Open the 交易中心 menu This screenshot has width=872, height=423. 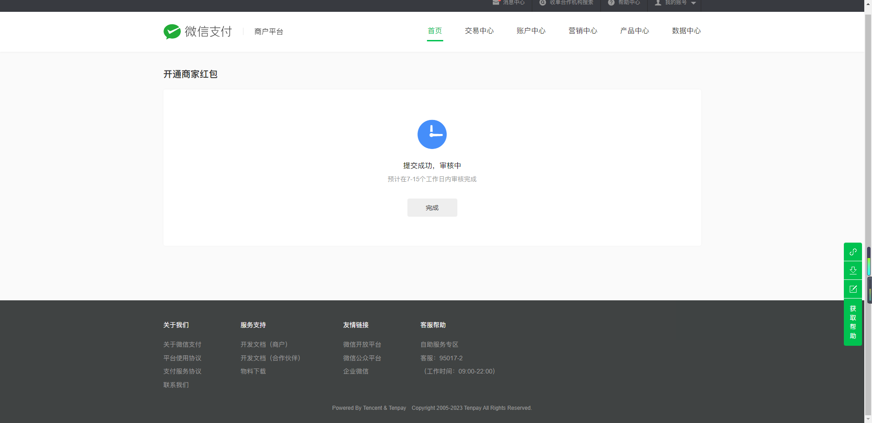pos(479,31)
